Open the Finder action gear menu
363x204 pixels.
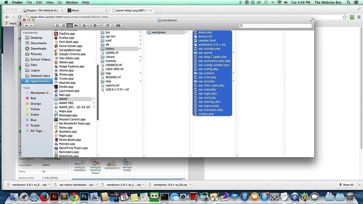coord(96,25)
